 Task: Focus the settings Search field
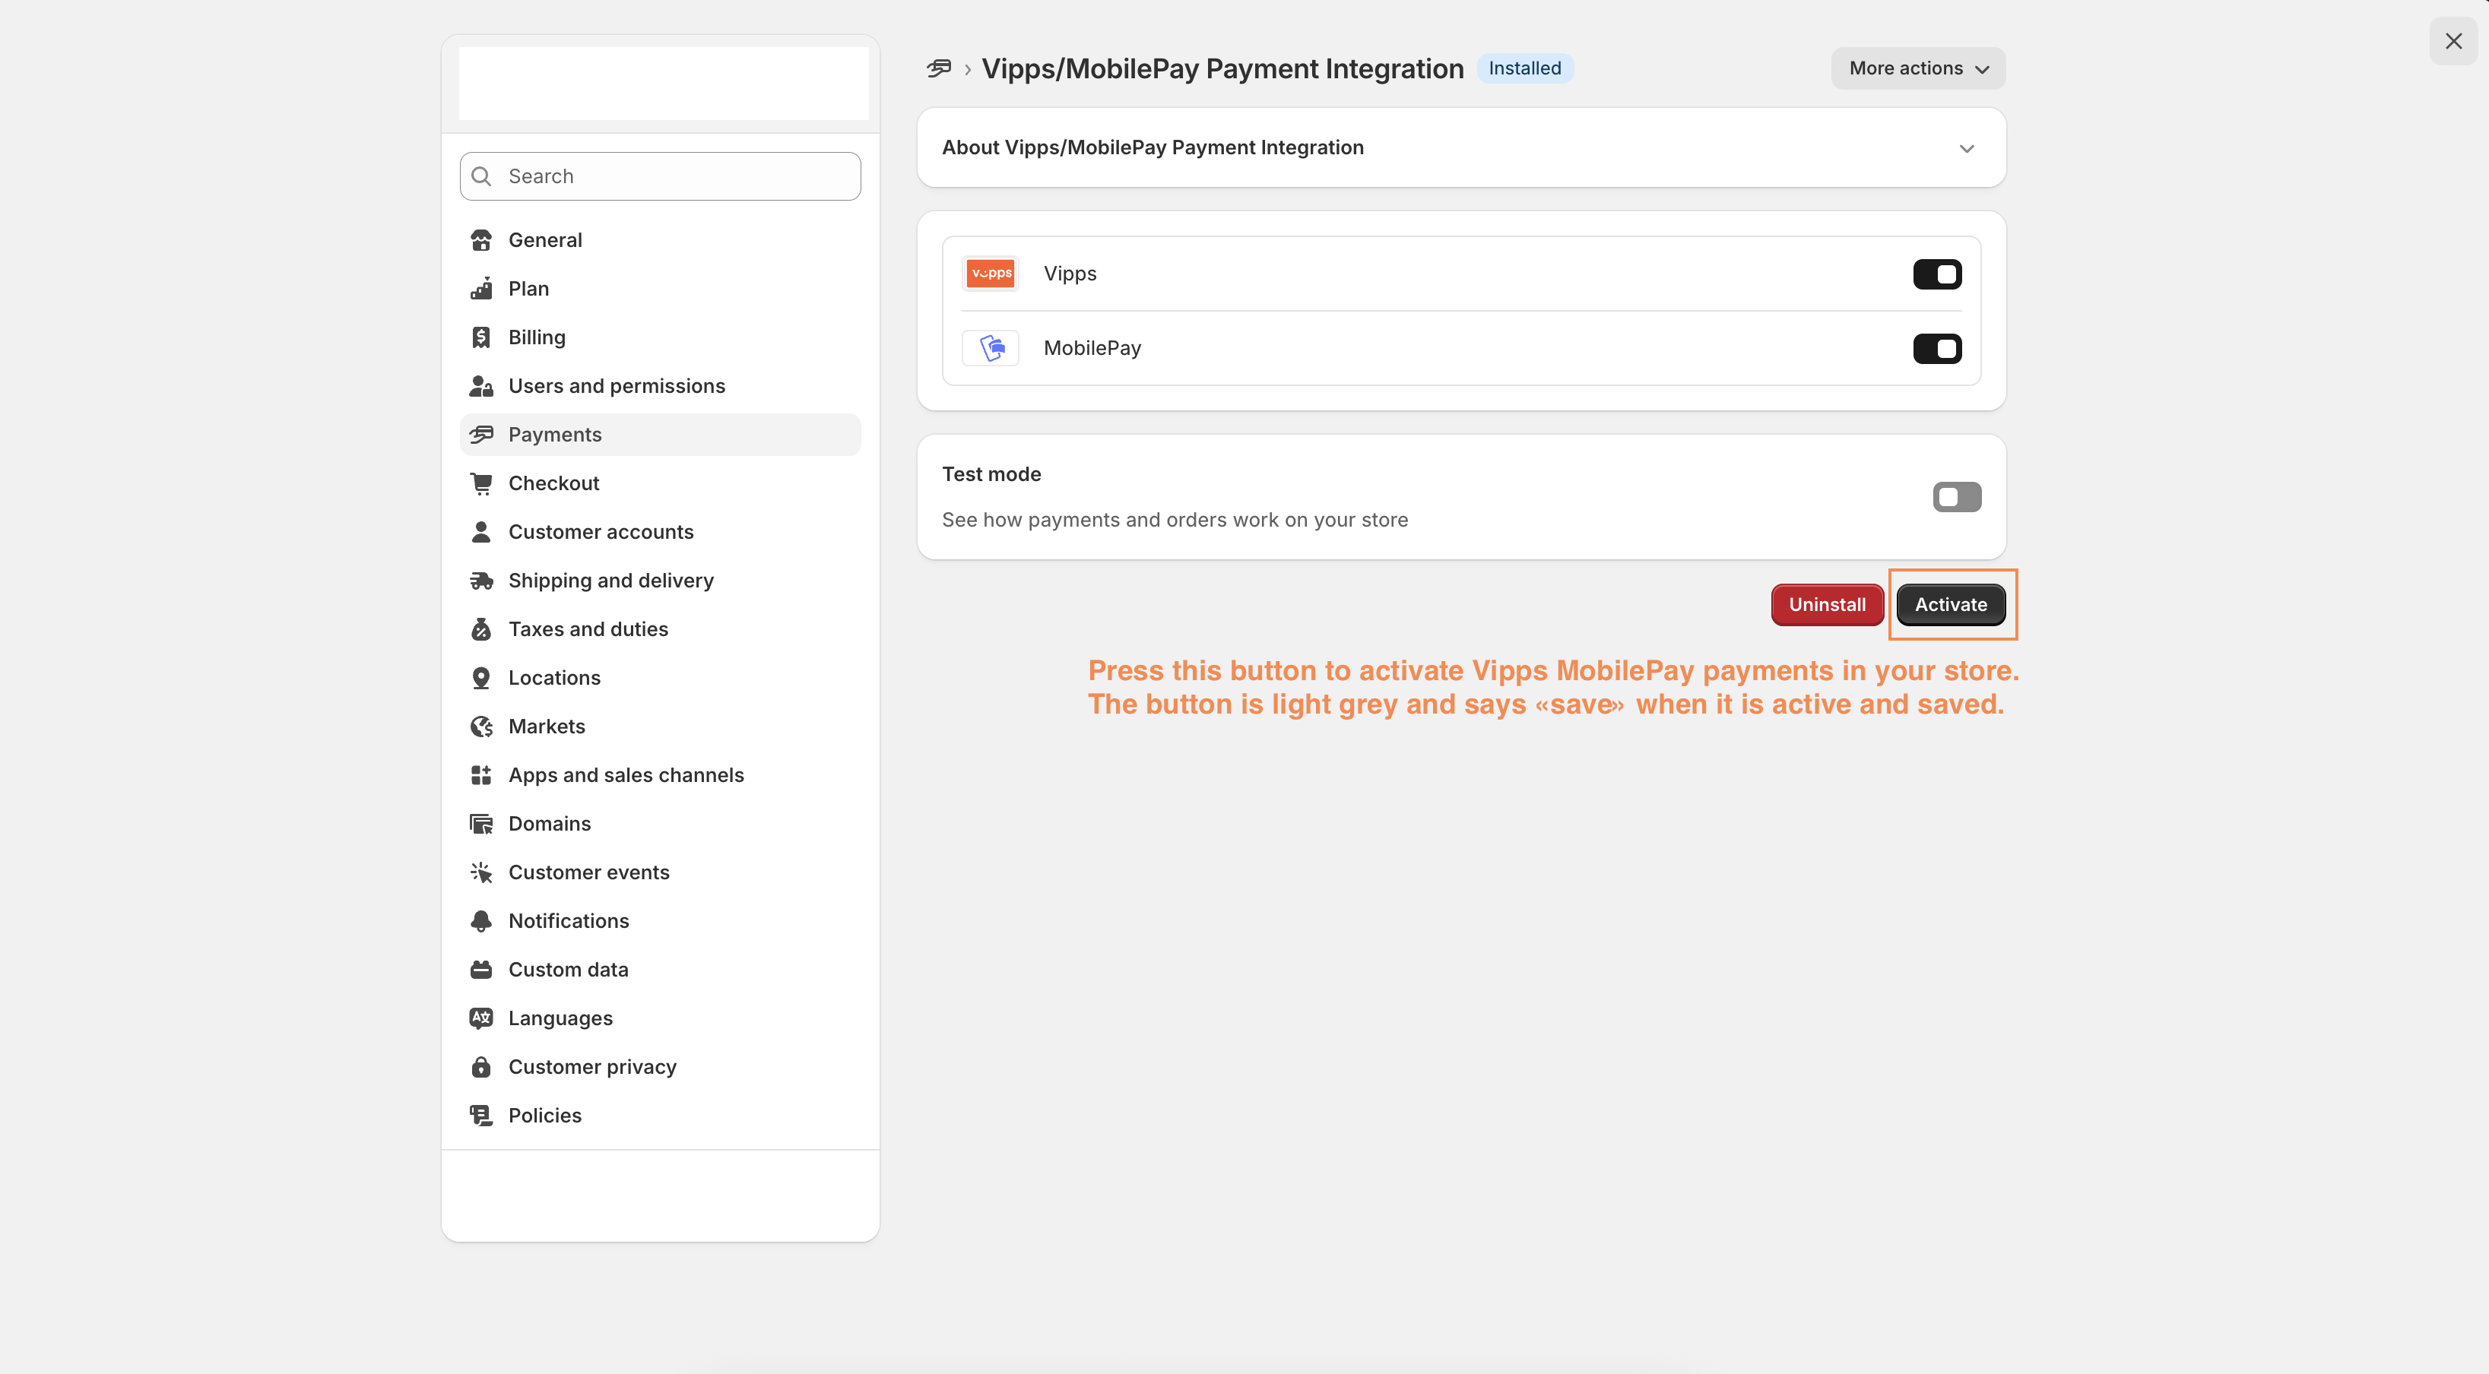(x=677, y=177)
